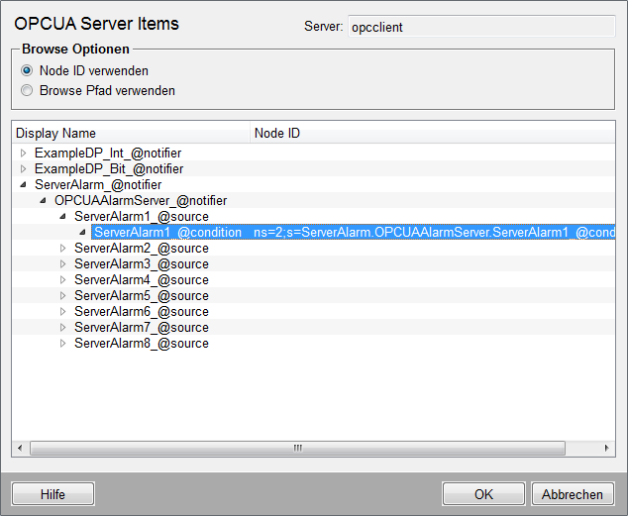
Task: Expand the ServerAlarm5_@source node
Action: (x=62, y=296)
